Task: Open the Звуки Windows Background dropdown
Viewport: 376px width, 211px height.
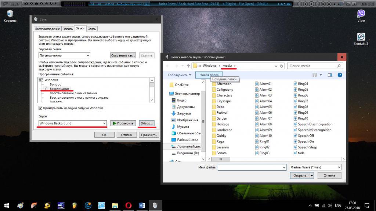Action: tap(72, 123)
